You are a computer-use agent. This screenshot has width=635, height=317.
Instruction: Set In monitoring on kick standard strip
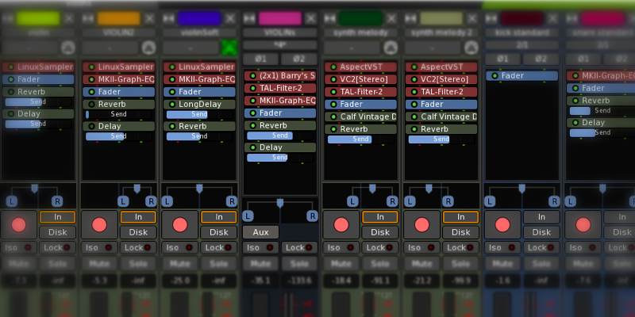[x=541, y=217]
